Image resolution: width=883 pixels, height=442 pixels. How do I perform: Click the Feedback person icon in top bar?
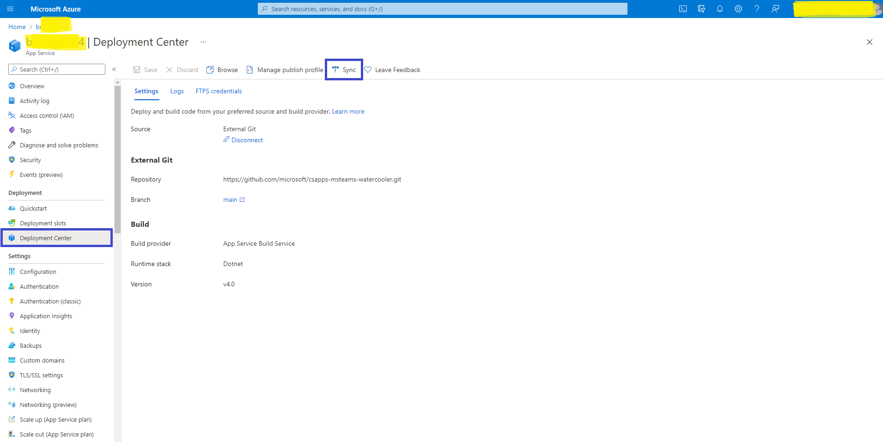click(775, 9)
